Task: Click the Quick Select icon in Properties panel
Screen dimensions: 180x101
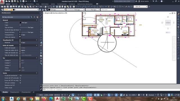Action: click(x=37, y=17)
